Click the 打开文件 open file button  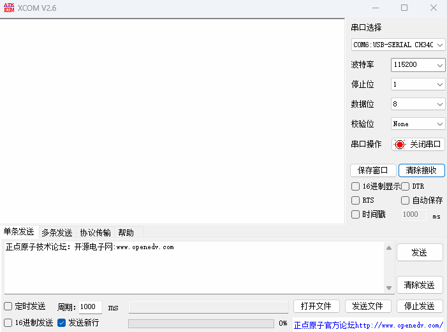(x=316, y=307)
